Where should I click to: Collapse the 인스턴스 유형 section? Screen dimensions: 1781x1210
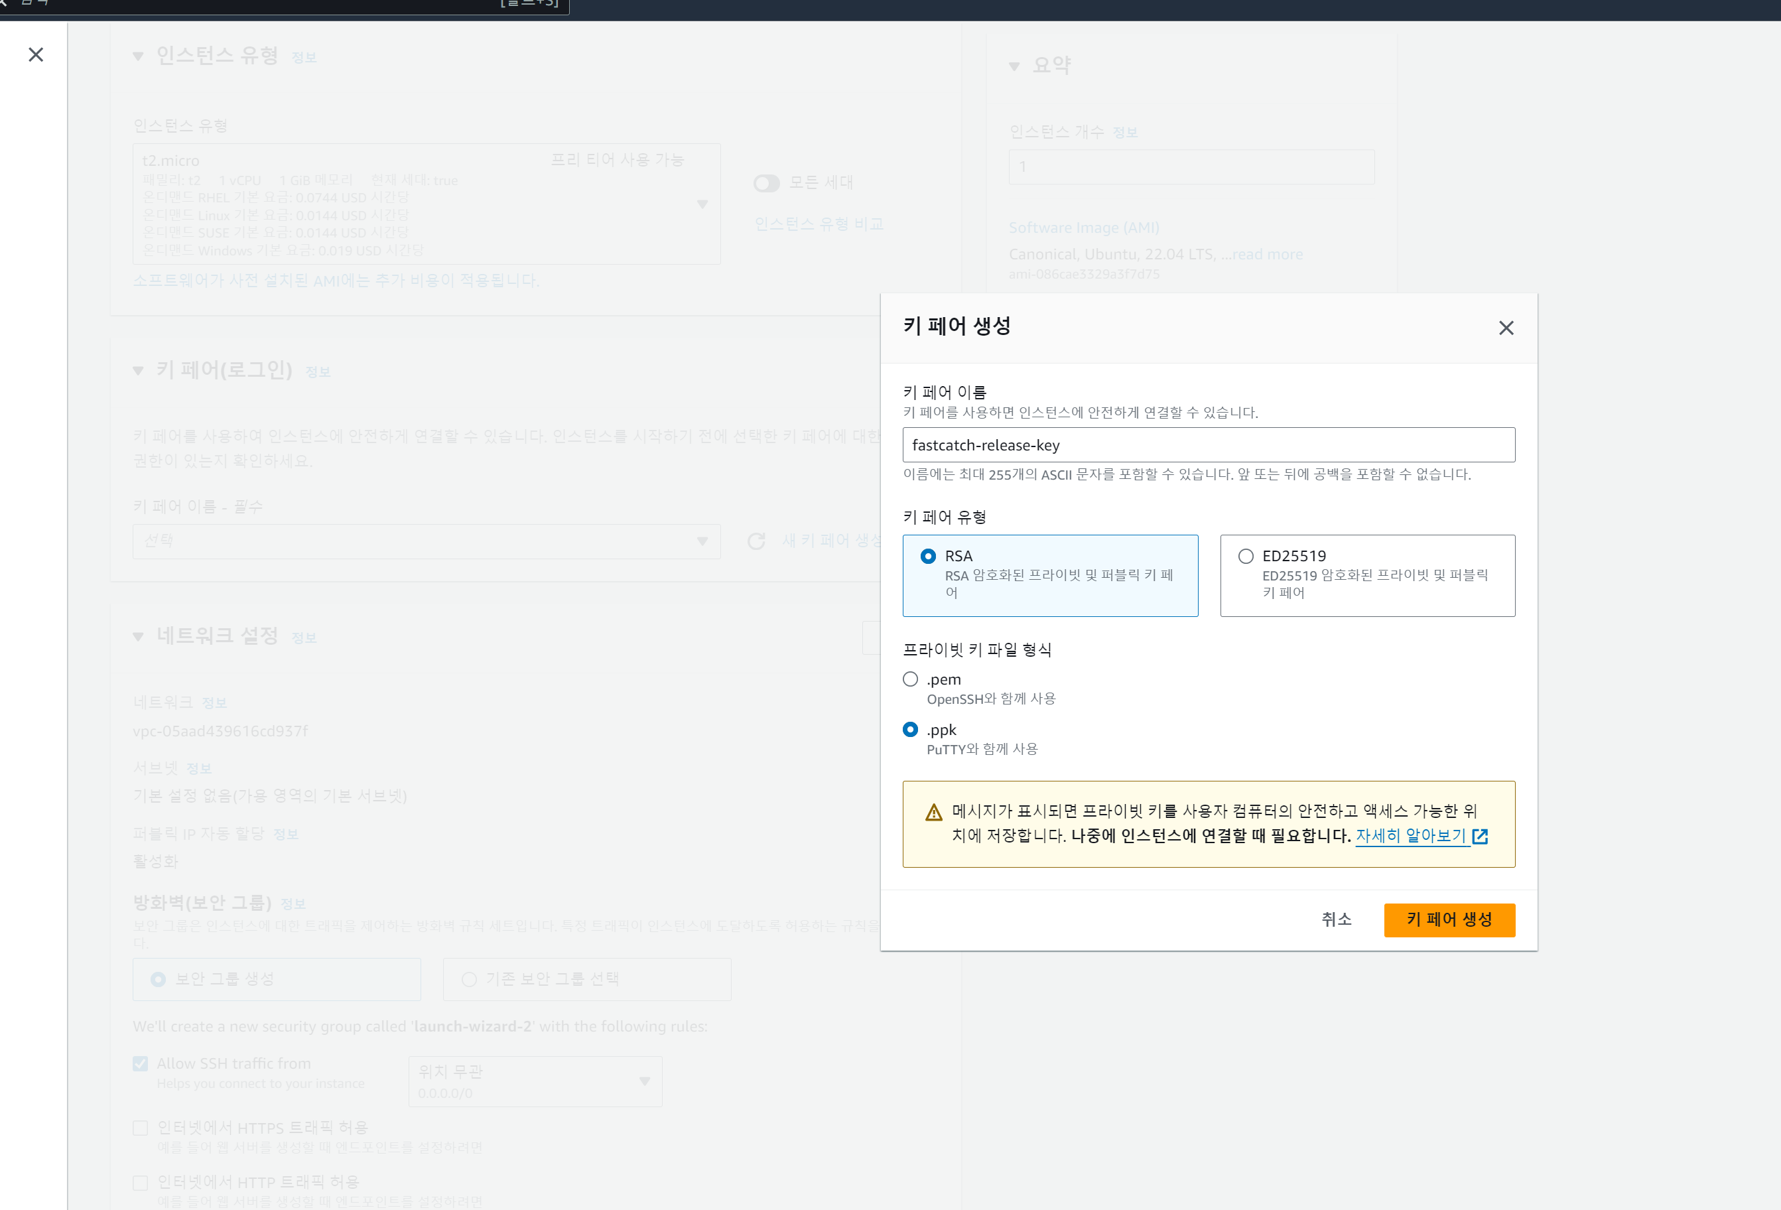pos(138,56)
